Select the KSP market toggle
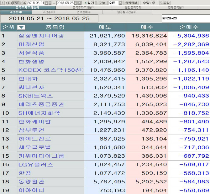Image resolution: width=210 pixels, height=194 pixels. [x=16, y=3]
